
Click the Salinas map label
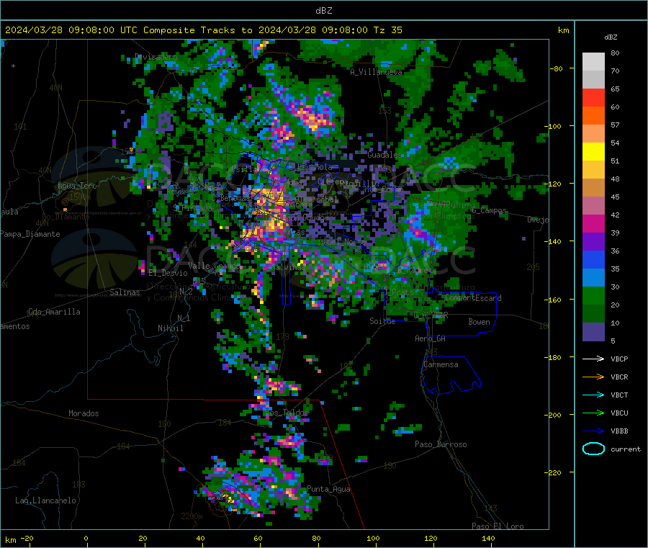(x=125, y=292)
